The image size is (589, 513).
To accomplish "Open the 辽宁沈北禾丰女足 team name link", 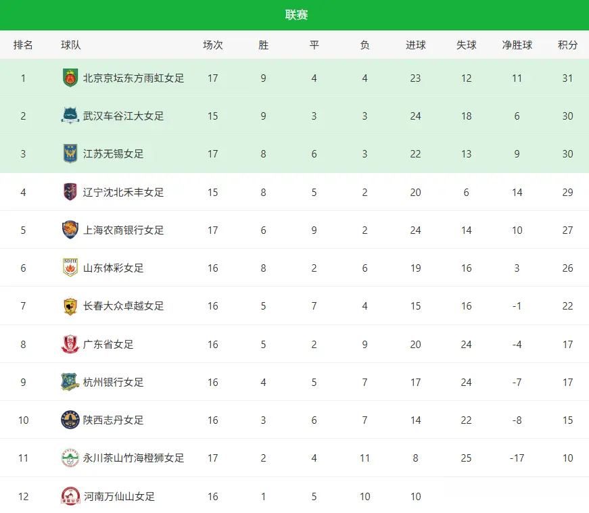I will pos(123,193).
